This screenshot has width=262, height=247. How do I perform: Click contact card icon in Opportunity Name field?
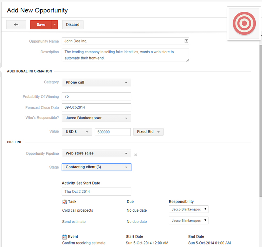[x=186, y=41]
